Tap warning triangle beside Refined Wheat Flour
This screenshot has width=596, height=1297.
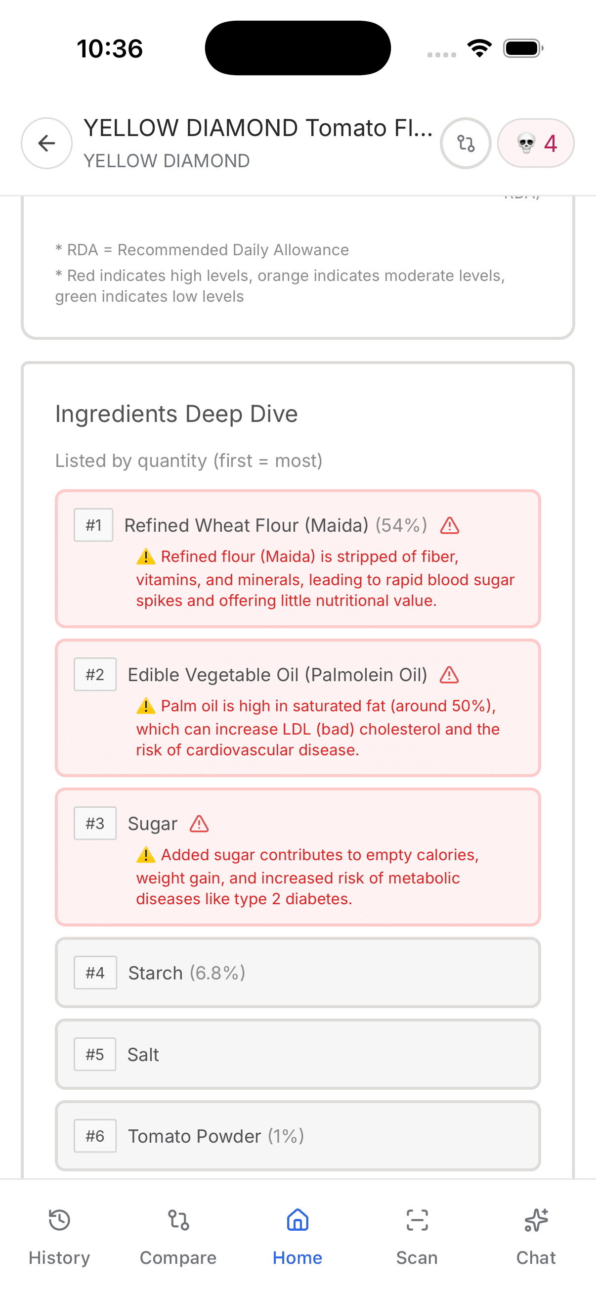coord(449,526)
